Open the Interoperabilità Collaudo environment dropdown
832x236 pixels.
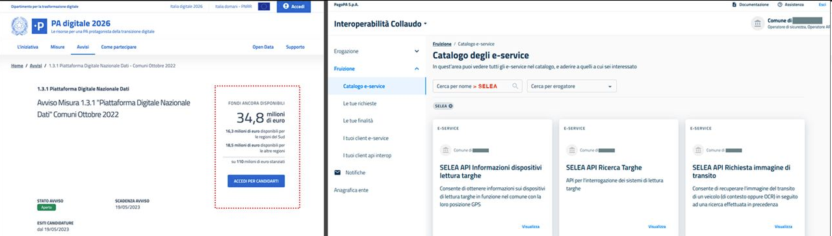tap(425, 24)
